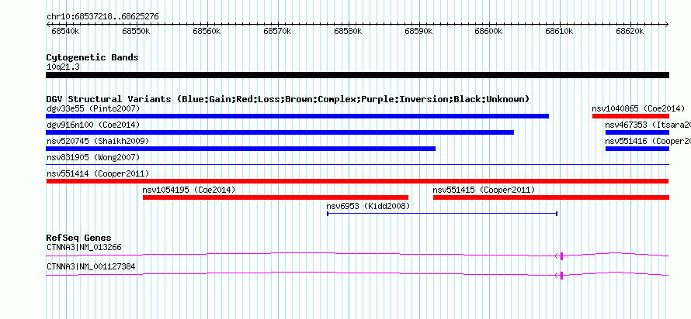
Task: Select the thin blue nsv6953 bracketed line
Action: pyautogui.click(x=443, y=214)
